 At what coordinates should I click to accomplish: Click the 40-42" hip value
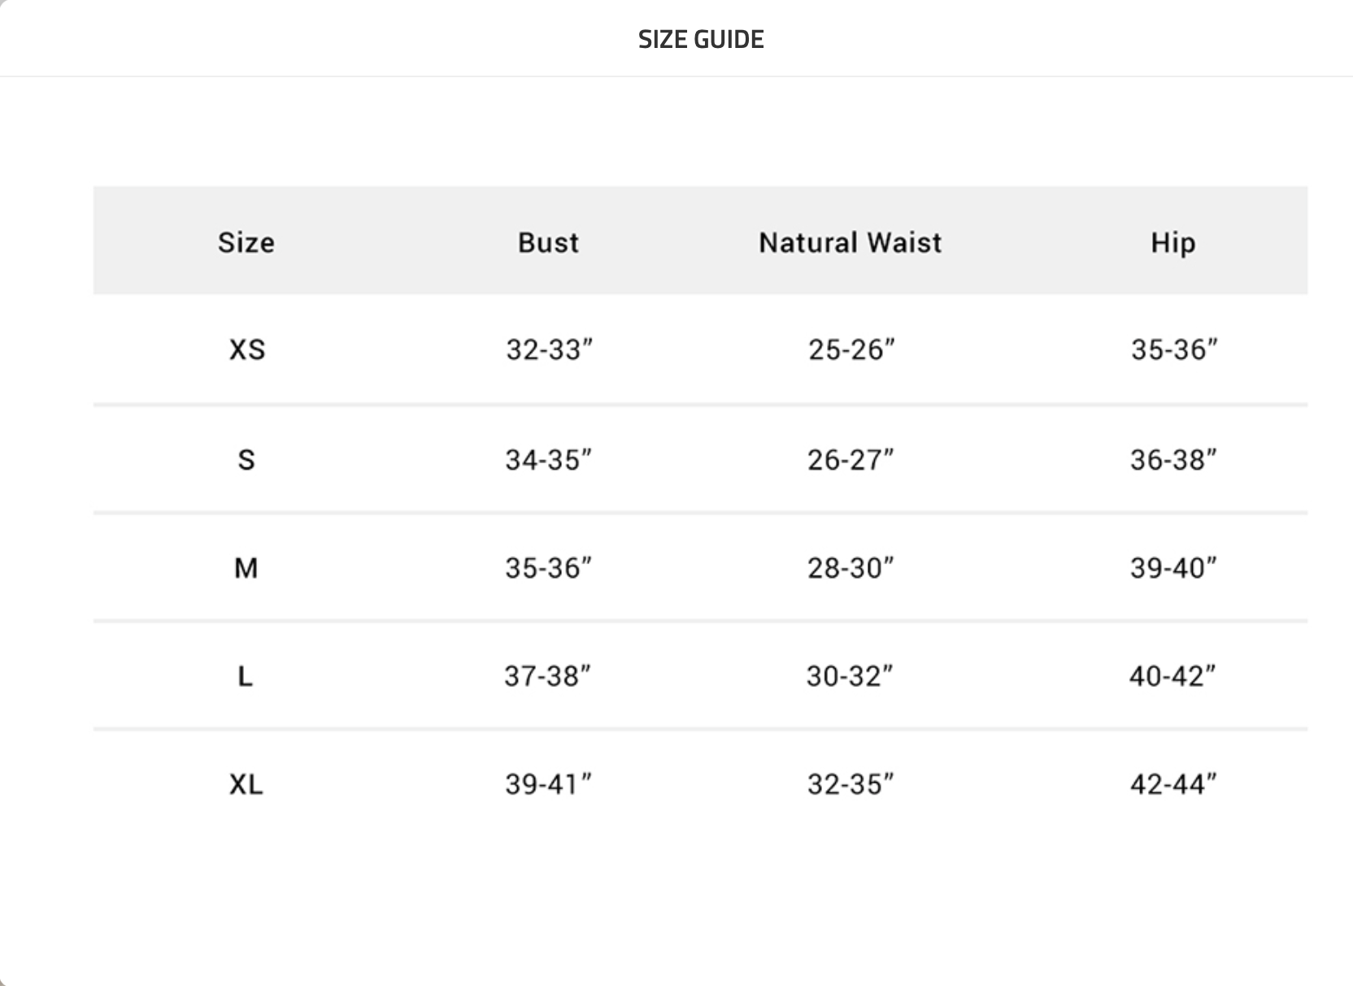pyautogui.click(x=1172, y=675)
